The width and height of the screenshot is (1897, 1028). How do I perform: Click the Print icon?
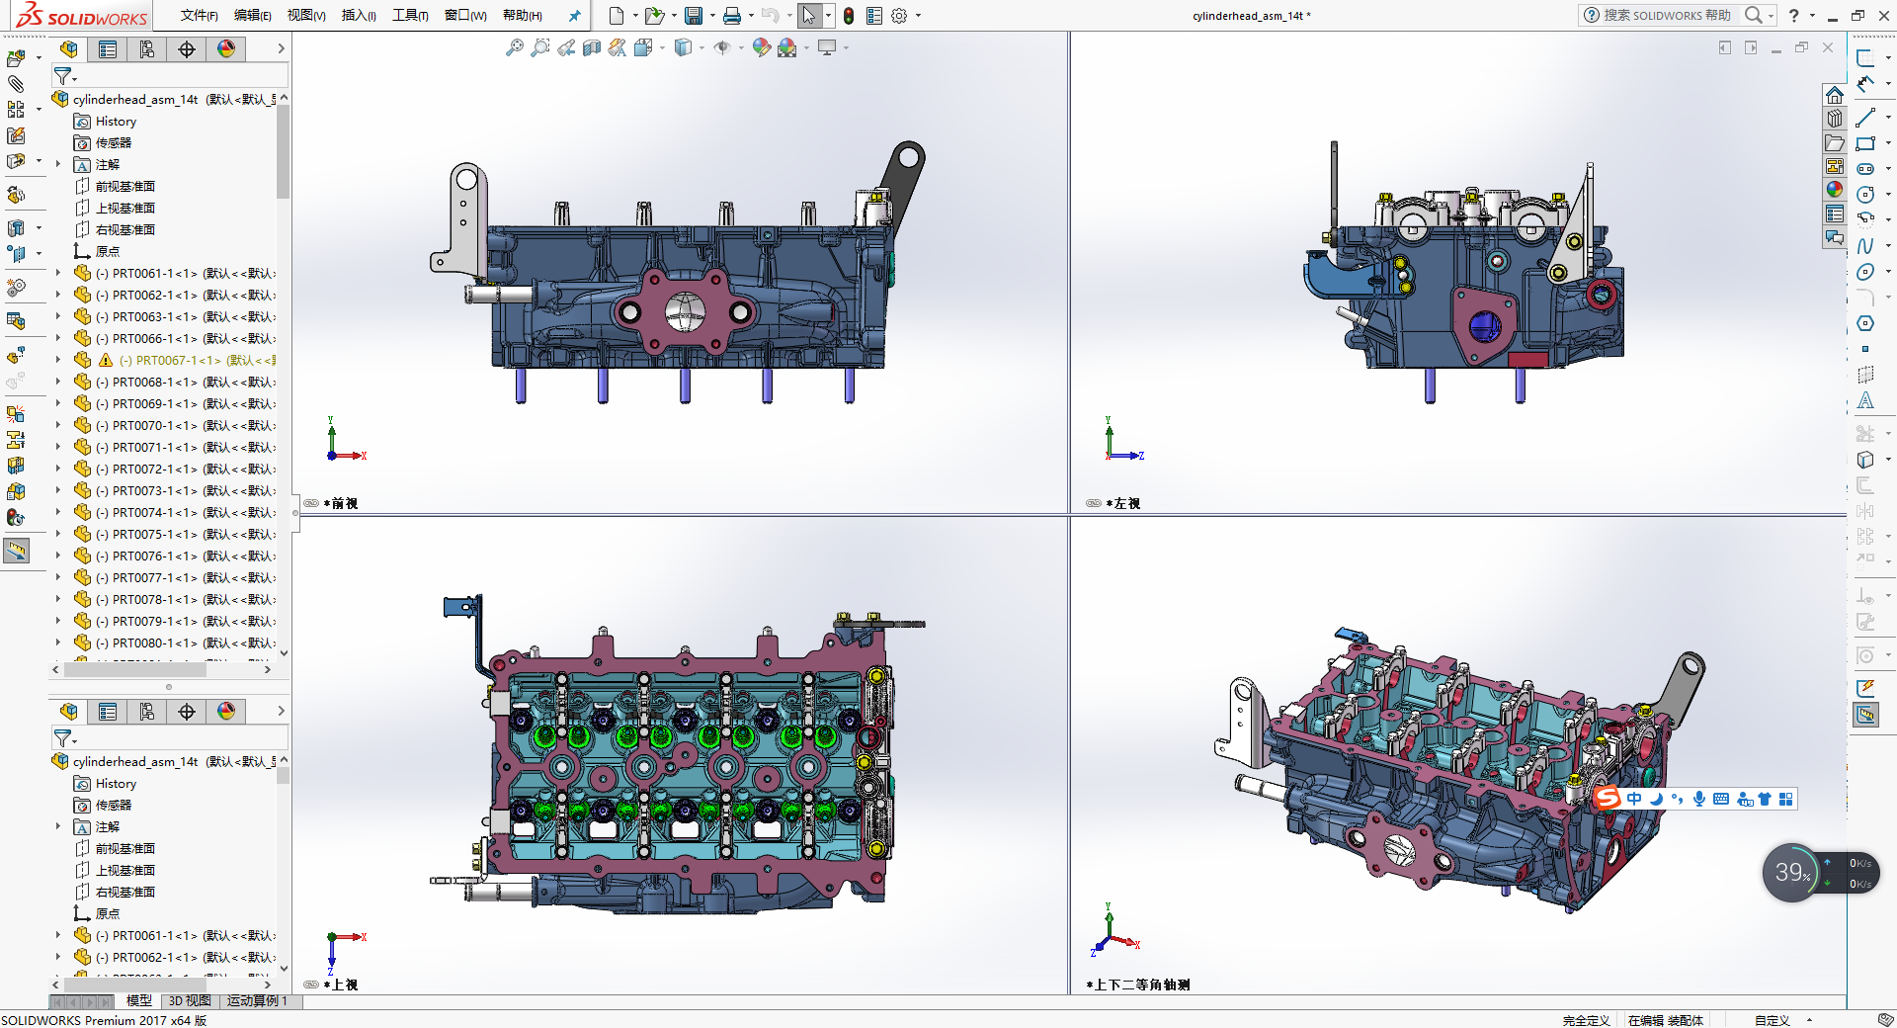732,16
